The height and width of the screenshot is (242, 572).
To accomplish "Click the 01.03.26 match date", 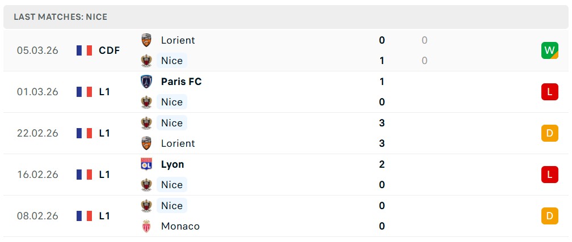I will [37, 92].
